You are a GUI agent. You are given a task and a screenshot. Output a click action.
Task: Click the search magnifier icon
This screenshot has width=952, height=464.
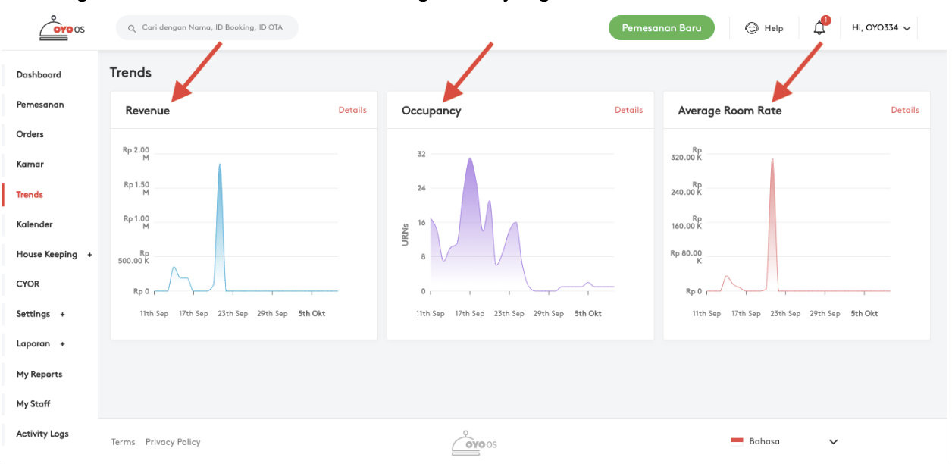(x=133, y=28)
